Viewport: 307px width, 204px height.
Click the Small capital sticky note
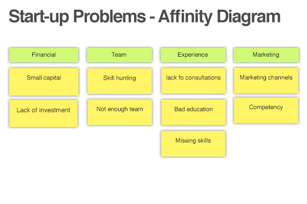[x=43, y=82]
